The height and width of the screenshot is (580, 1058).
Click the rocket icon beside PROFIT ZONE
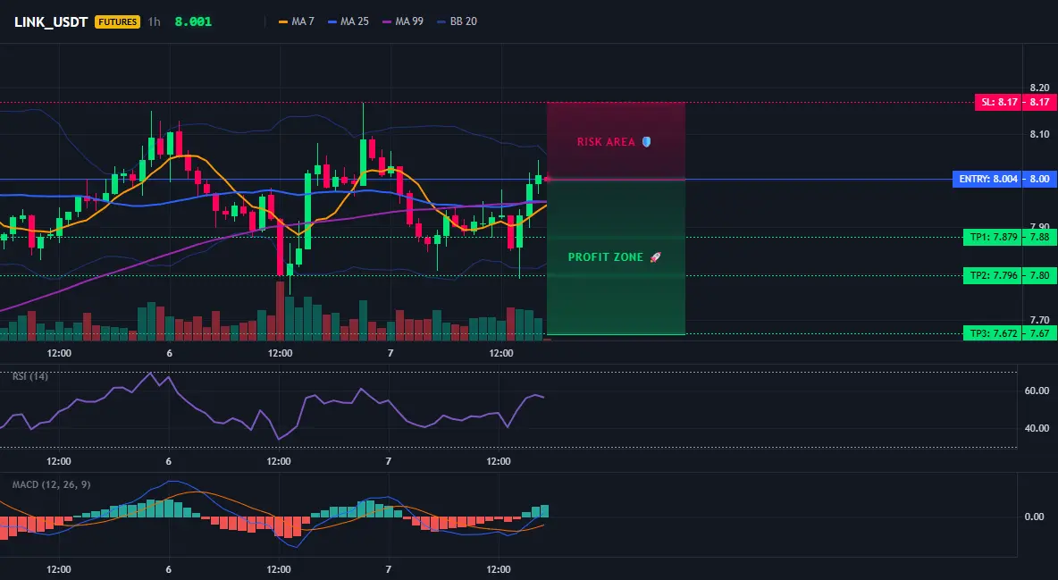tap(655, 257)
